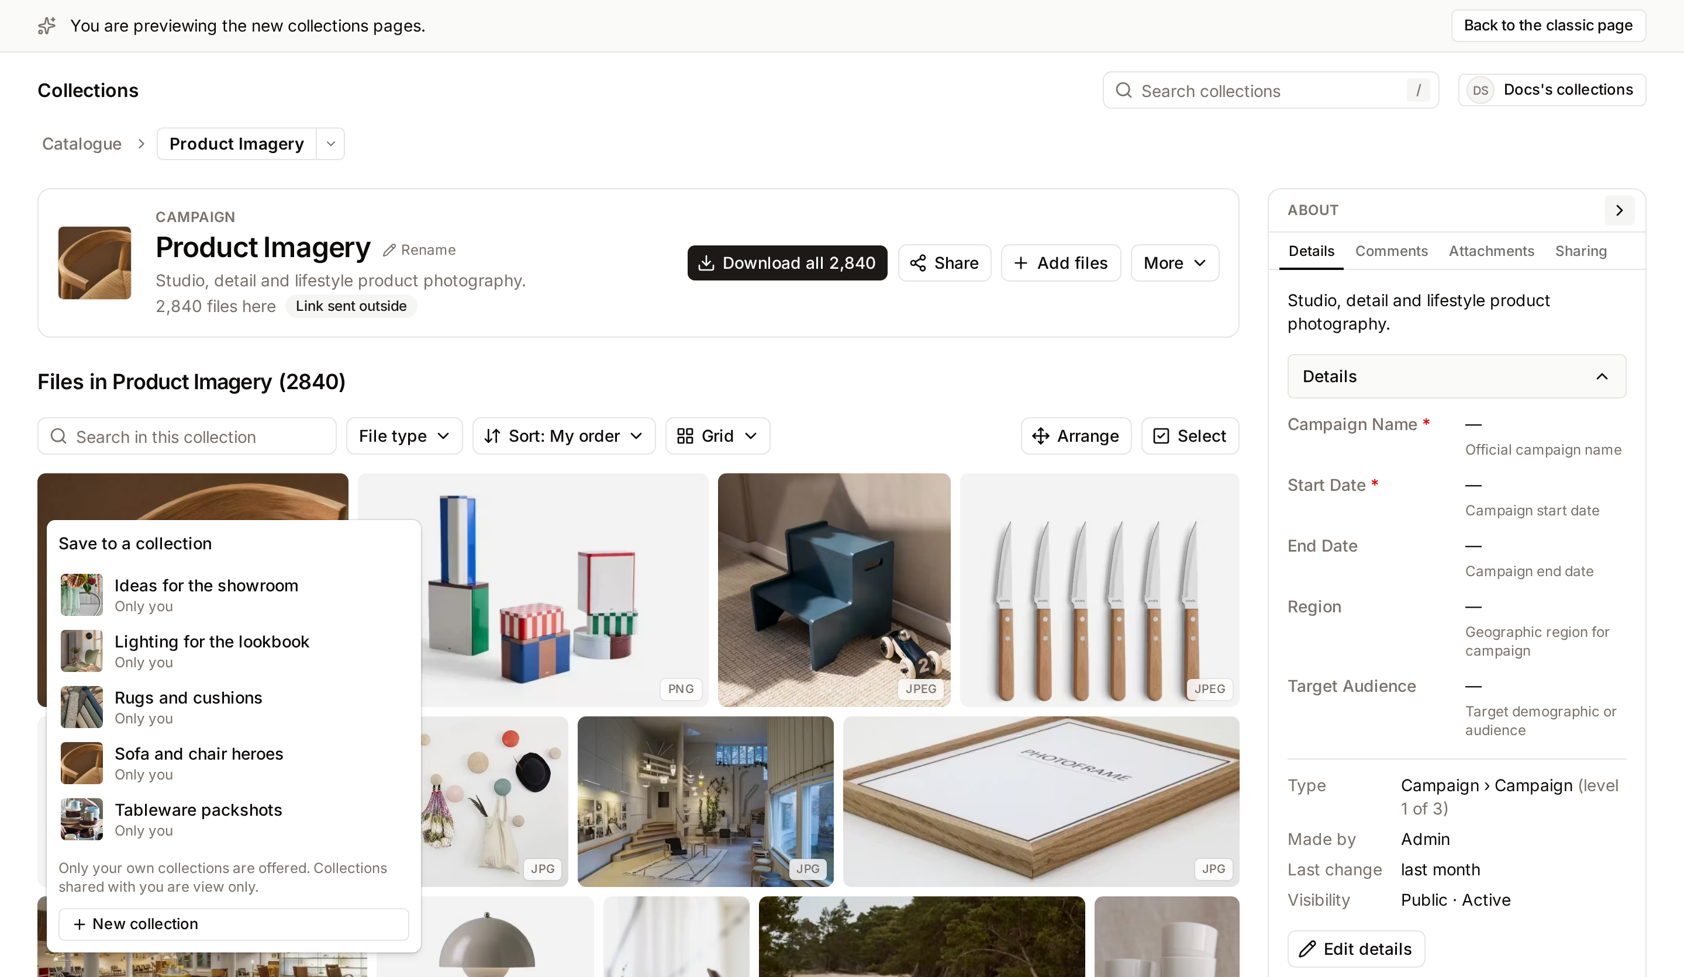Click the DS avatar badge
This screenshot has width=1684, height=977.
(1480, 90)
